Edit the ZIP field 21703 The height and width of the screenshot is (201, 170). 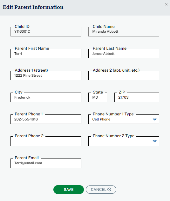[x=137, y=97]
